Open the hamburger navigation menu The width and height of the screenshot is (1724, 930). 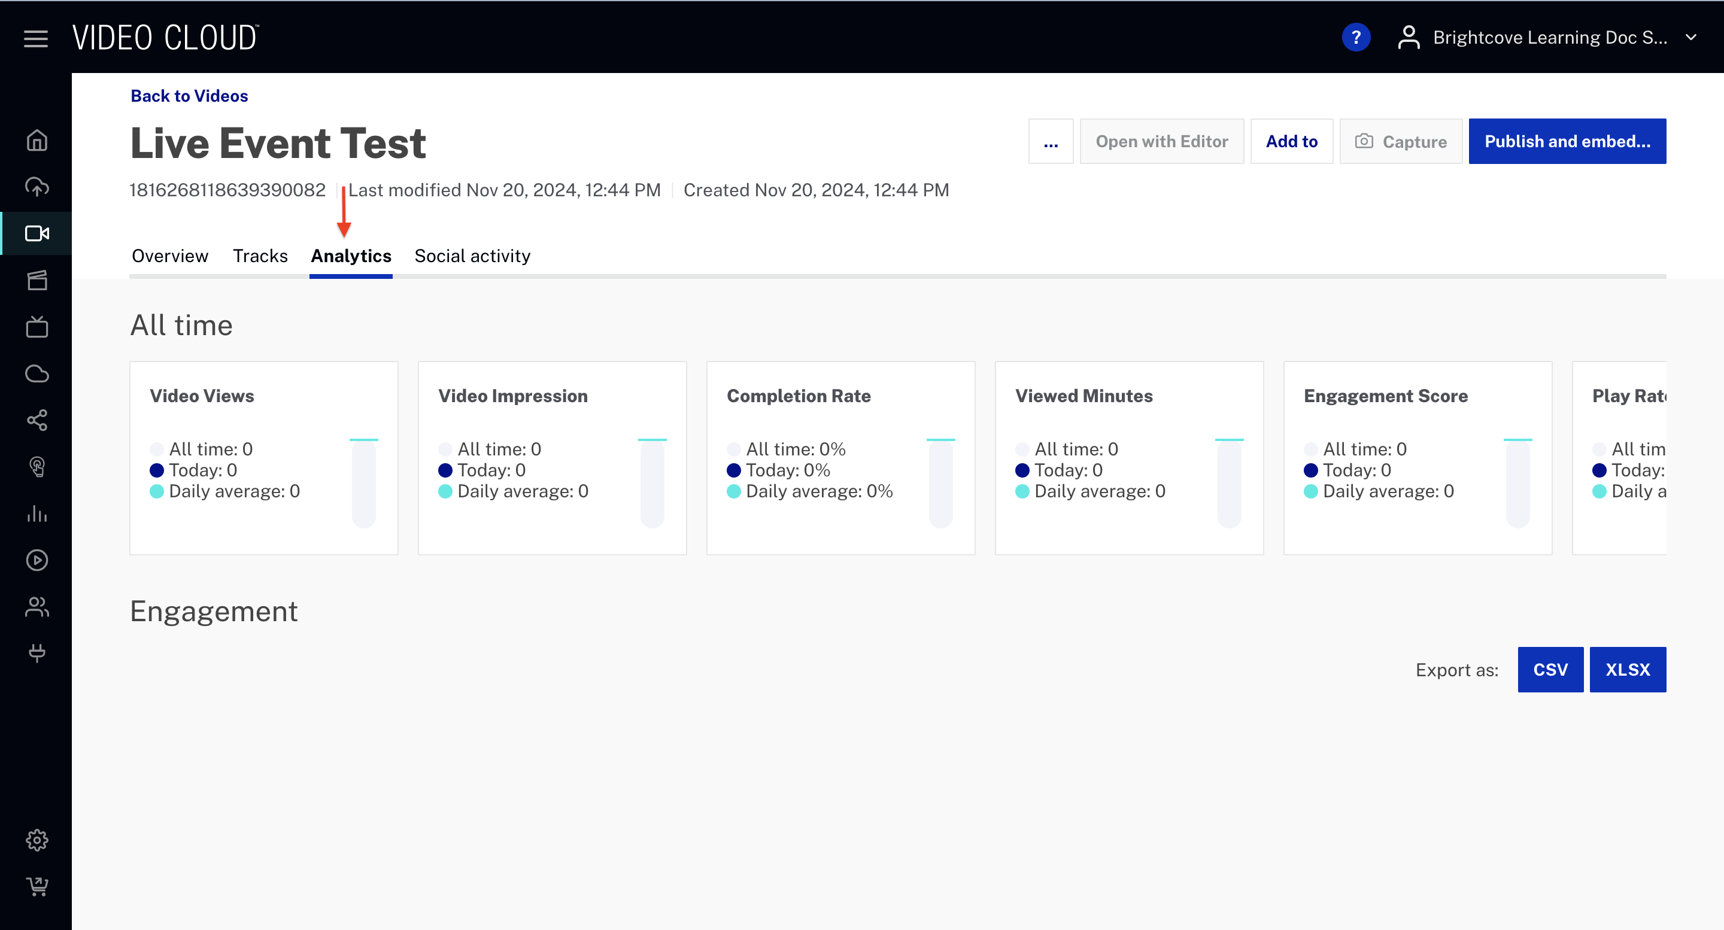coord(35,38)
